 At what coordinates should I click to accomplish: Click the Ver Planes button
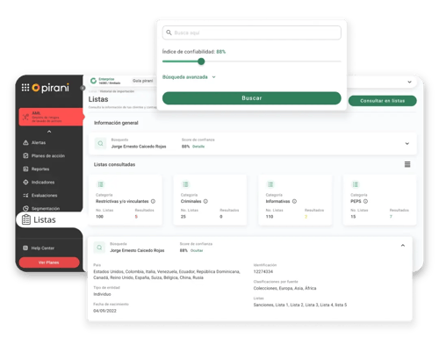pos(49,262)
